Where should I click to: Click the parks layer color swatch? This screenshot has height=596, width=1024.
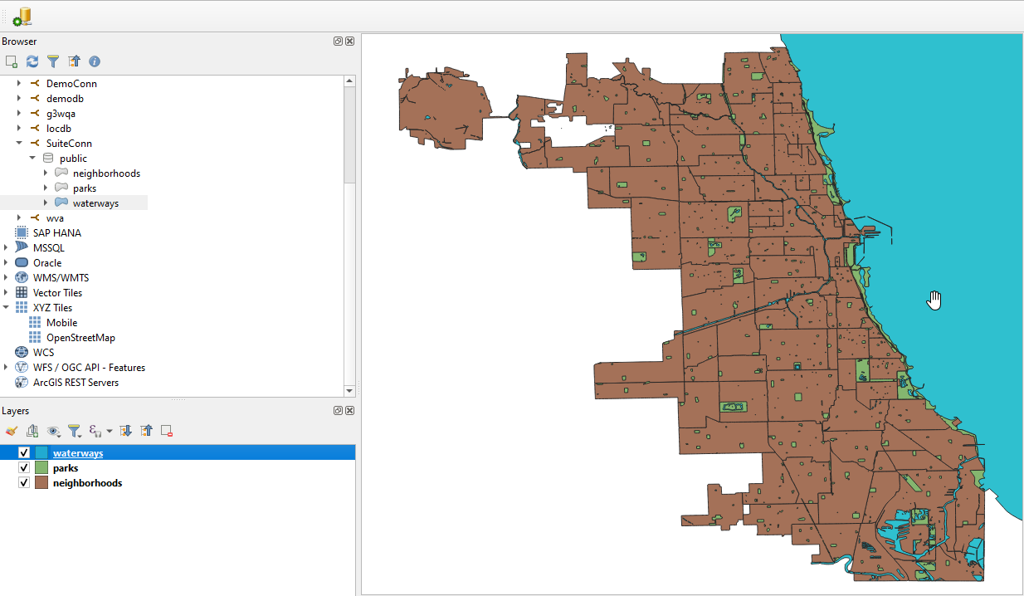tap(41, 467)
